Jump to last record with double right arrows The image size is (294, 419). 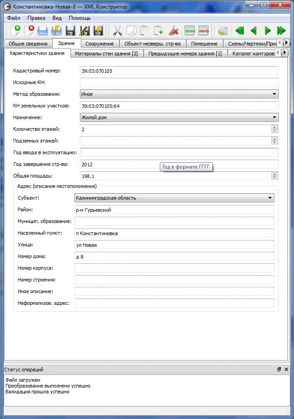coord(281,31)
